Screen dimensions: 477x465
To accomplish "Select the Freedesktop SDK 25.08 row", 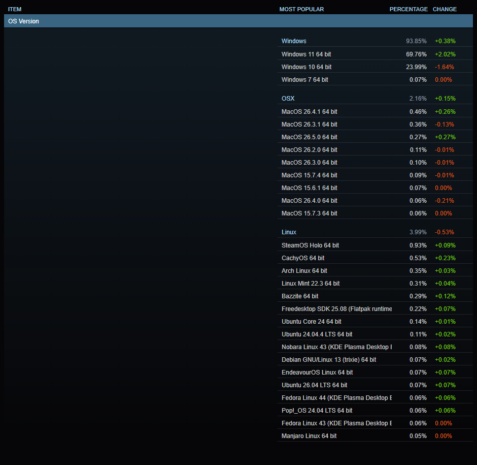I will click(375, 308).
